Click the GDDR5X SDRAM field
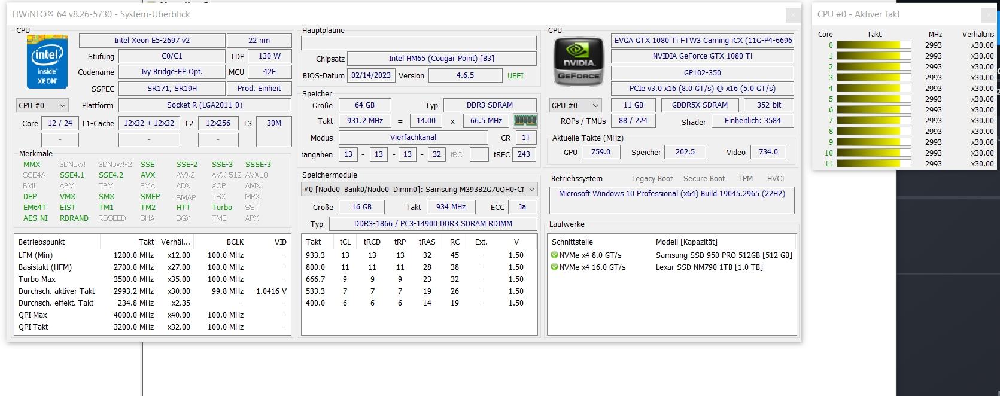1000x396 pixels. tap(700, 105)
